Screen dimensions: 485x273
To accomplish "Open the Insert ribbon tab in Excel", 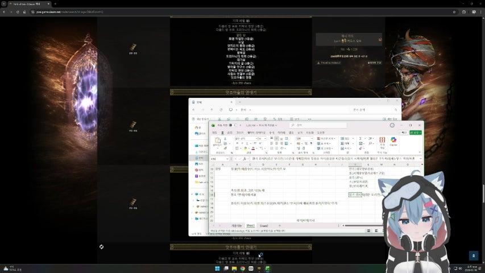I will click(x=231, y=132).
